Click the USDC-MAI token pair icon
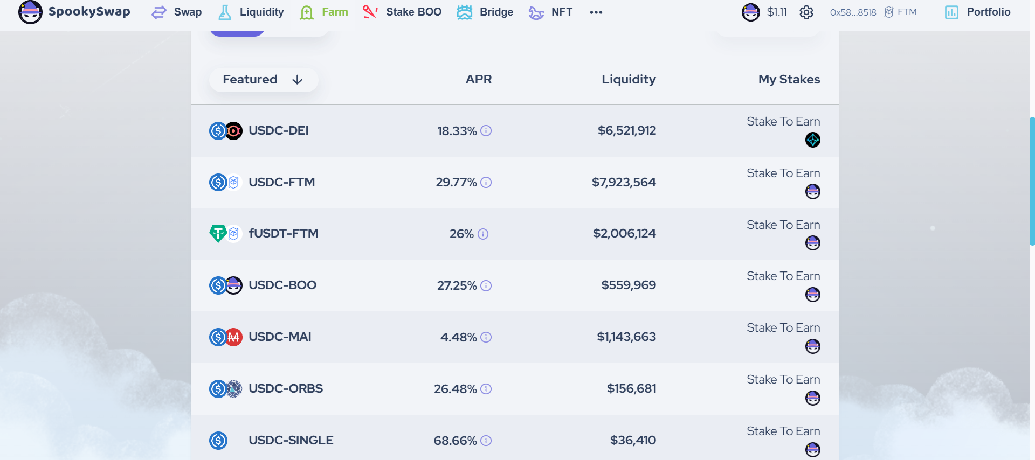1035x460 pixels. 226,337
